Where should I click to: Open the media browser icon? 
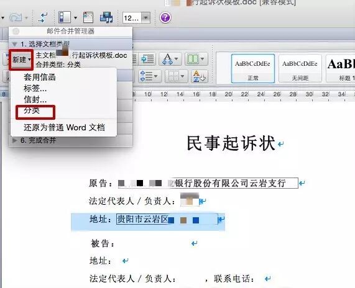pos(106,17)
